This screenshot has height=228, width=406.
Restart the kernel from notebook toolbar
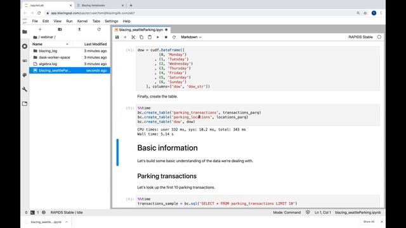[x=174, y=37]
